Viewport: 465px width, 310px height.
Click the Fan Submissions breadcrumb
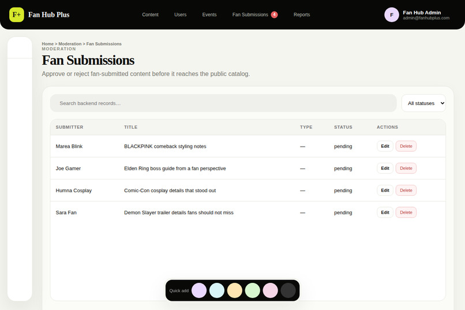pos(104,44)
